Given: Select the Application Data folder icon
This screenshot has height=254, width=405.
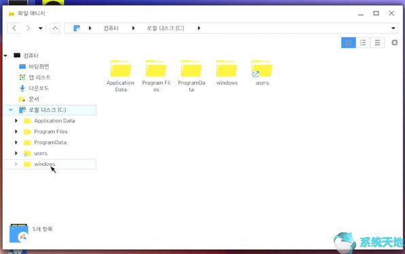Looking at the screenshot, I should 121,68.
